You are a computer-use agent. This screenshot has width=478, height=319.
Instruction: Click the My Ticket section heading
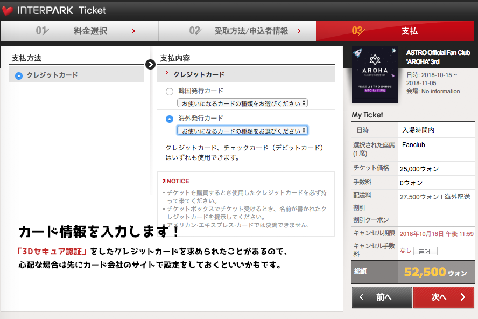coord(367,115)
